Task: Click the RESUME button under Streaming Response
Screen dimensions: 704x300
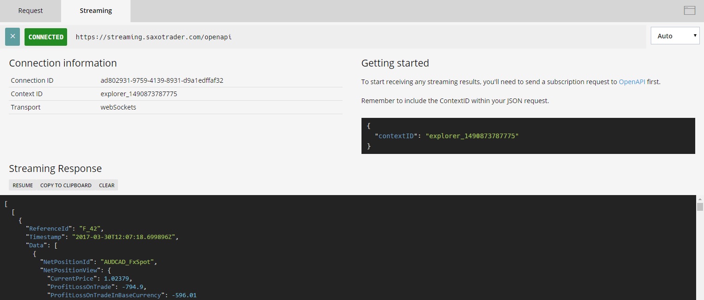Action: click(22, 185)
